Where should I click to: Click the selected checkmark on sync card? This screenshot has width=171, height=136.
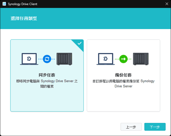pos(80,43)
